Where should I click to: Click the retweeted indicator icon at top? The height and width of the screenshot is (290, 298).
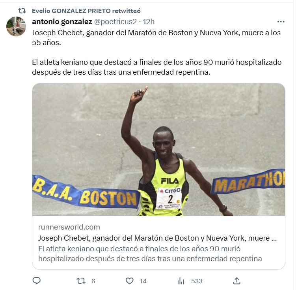click(x=22, y=11)
